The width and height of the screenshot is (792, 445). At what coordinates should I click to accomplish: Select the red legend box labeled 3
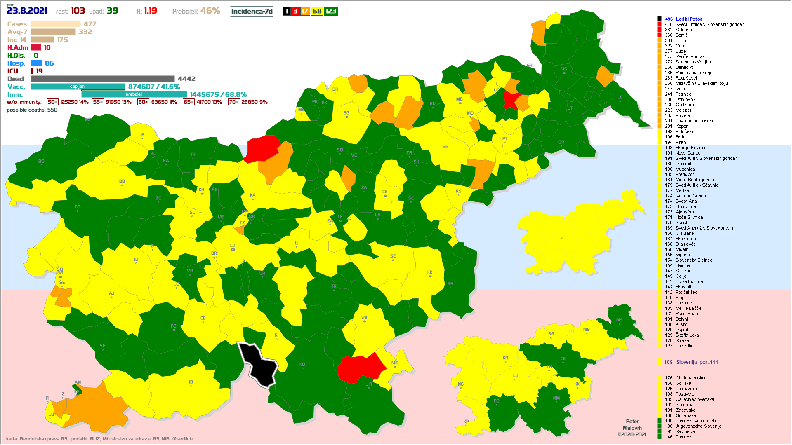click(x=295, y=11)
